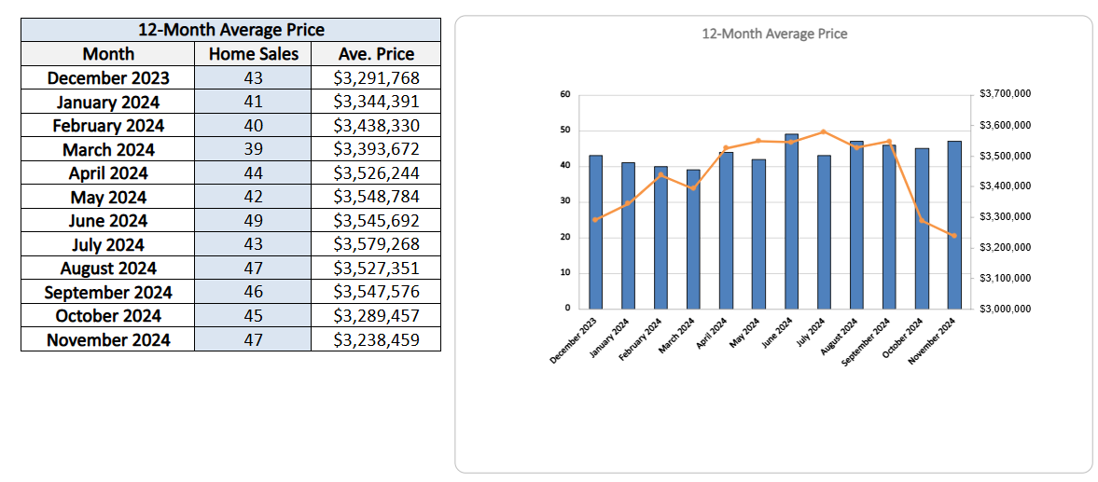
Task: Click the July 2024 line data point
Action: pos(825,131)
